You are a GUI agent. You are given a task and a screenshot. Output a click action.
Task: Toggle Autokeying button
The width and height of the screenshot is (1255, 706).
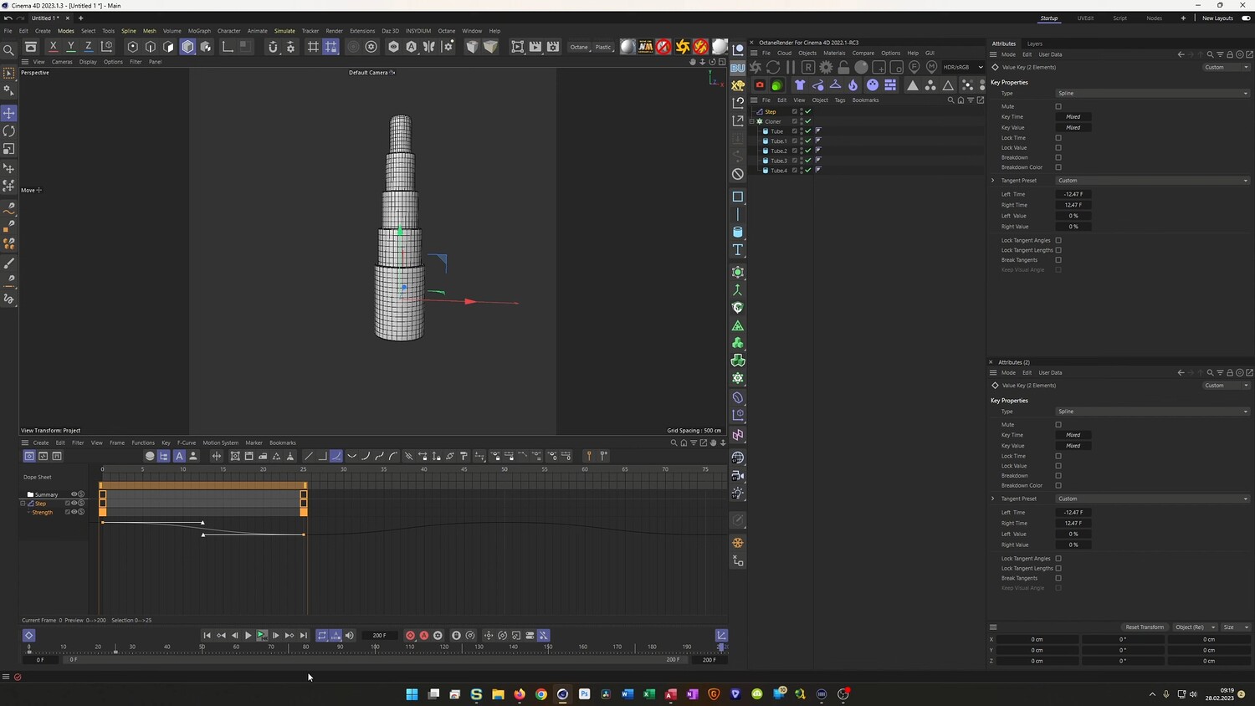point(424,636)
